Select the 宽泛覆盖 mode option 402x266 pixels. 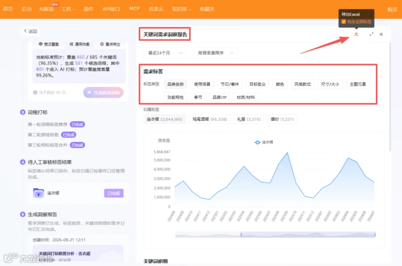click(49, 44)
